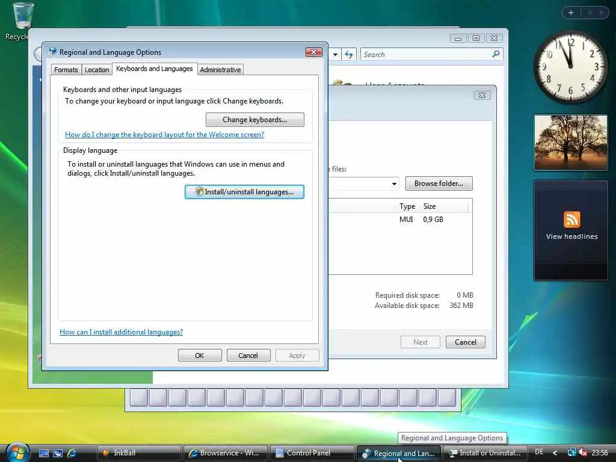
Task: Click Show Desktop quick launch icon
Action: coord(43,453)
